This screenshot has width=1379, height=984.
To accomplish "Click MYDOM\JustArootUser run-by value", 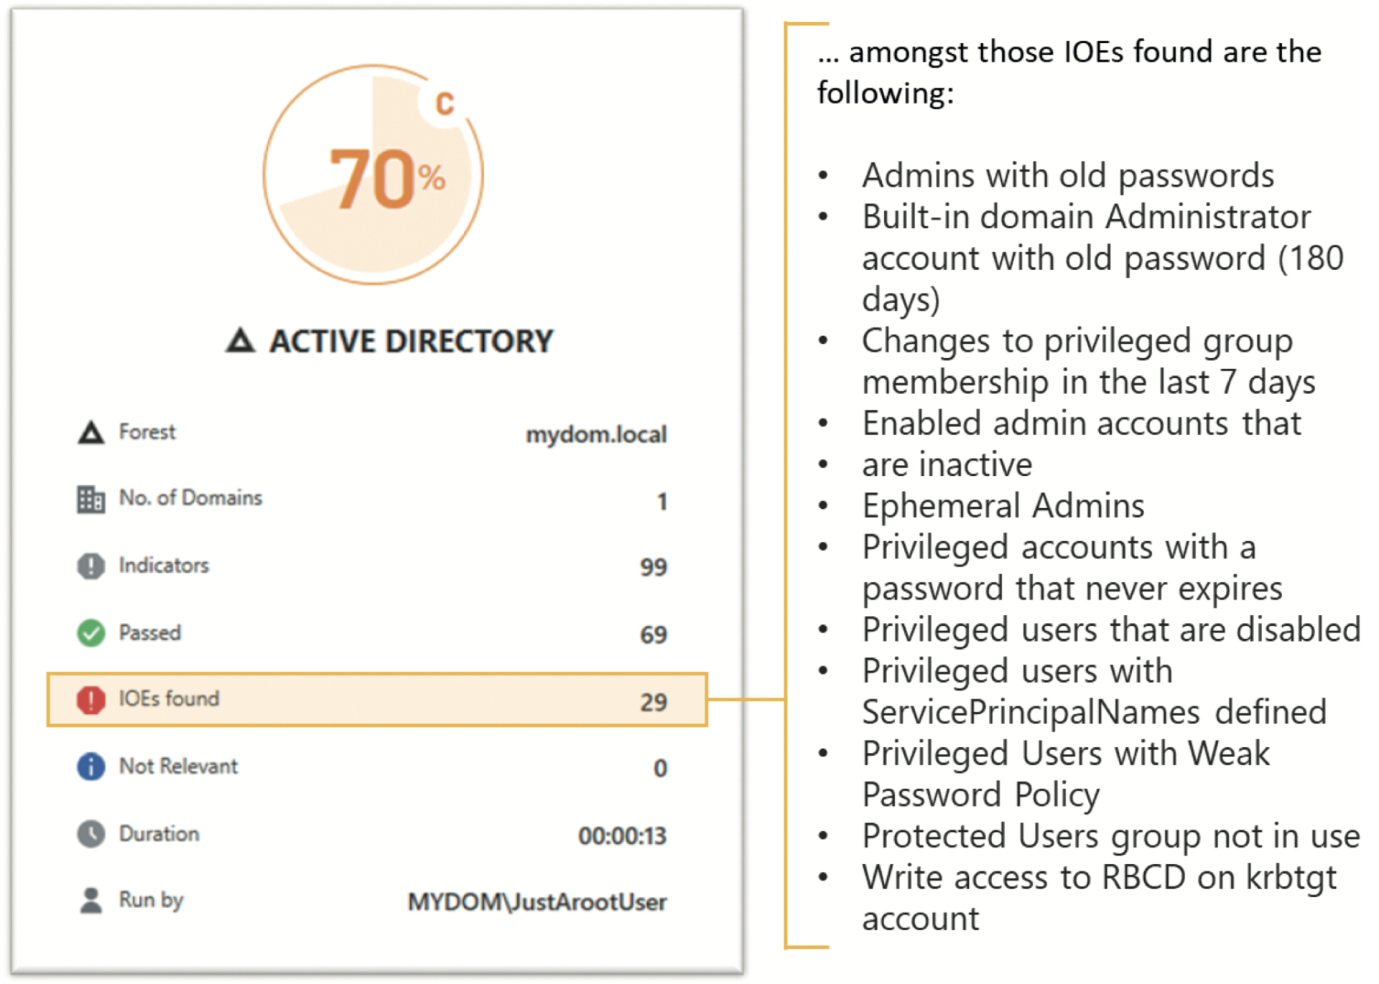I will [x=539, y=902].
